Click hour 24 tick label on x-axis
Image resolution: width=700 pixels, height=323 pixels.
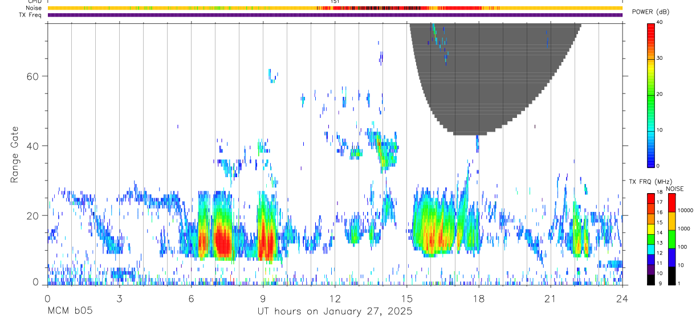pyautogui.click(x=622, y=298)
